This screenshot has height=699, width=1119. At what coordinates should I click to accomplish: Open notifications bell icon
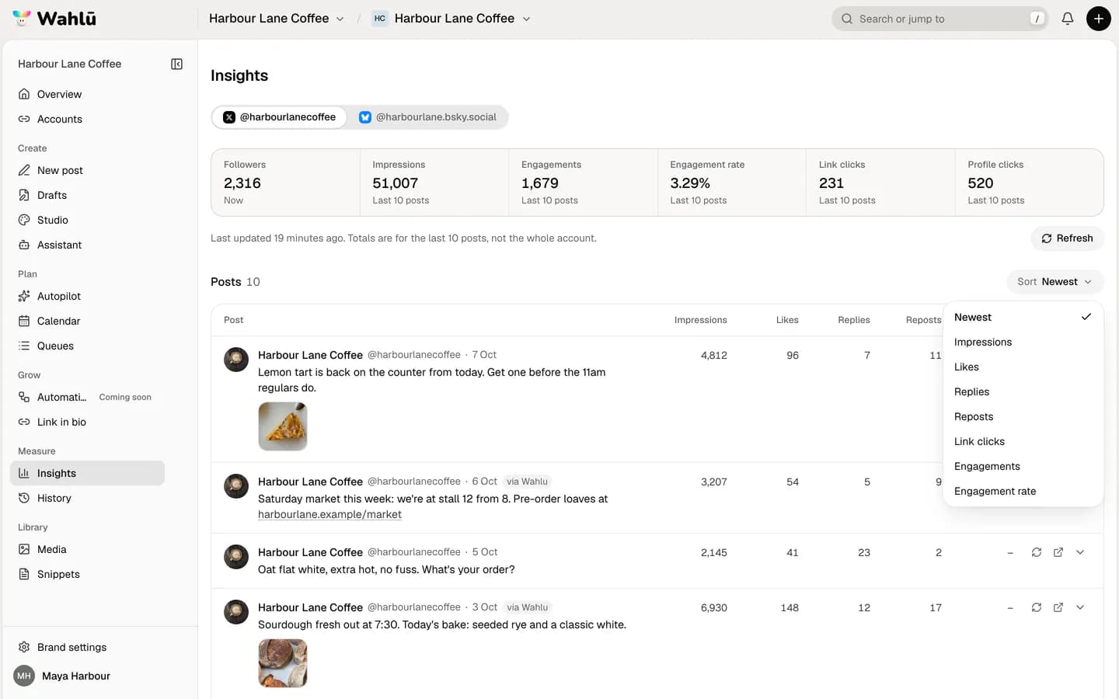(1068, 19)
